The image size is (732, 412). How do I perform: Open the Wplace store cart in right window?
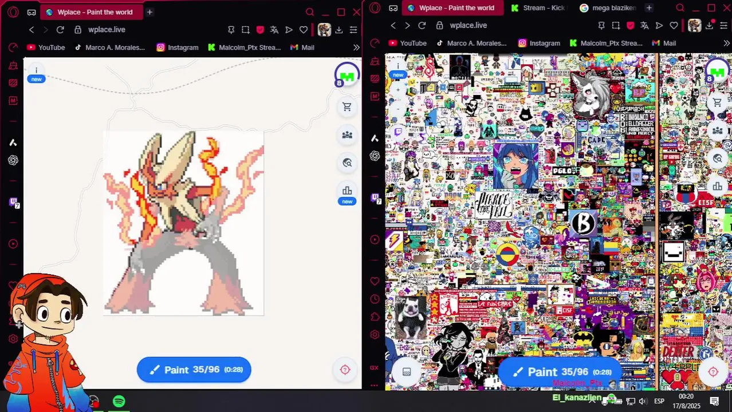point(717,102)
